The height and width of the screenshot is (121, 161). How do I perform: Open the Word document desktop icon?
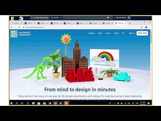point(21,18)
